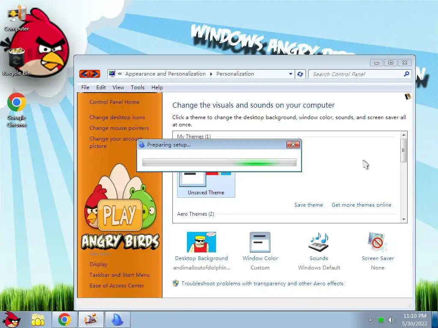Click the Aero Themes (2) group header
The image size is (438, 328).
click(195, 214)
